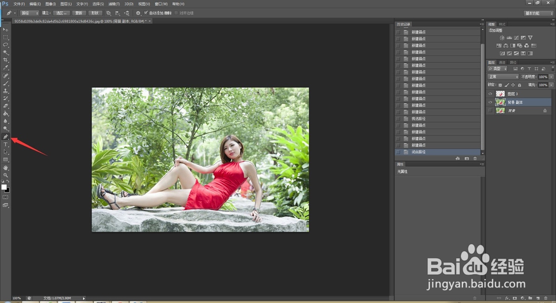
Task: Add Color Balance adjustment (scales icon)
Action: coord(505,46)
